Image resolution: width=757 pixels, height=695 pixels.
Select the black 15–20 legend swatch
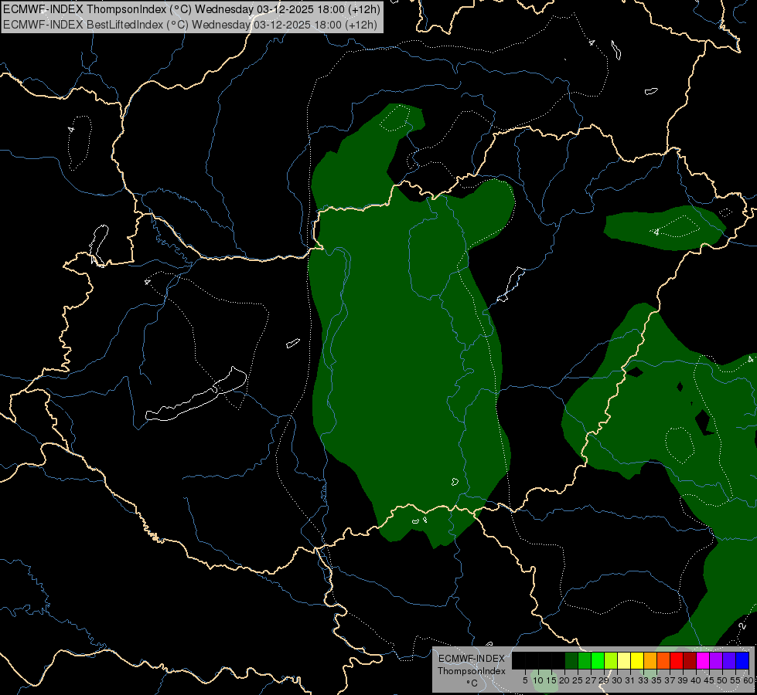click(558, 660)
